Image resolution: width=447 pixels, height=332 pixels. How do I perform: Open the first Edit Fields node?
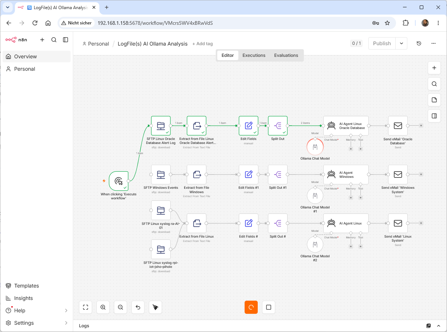pos(249,126)
